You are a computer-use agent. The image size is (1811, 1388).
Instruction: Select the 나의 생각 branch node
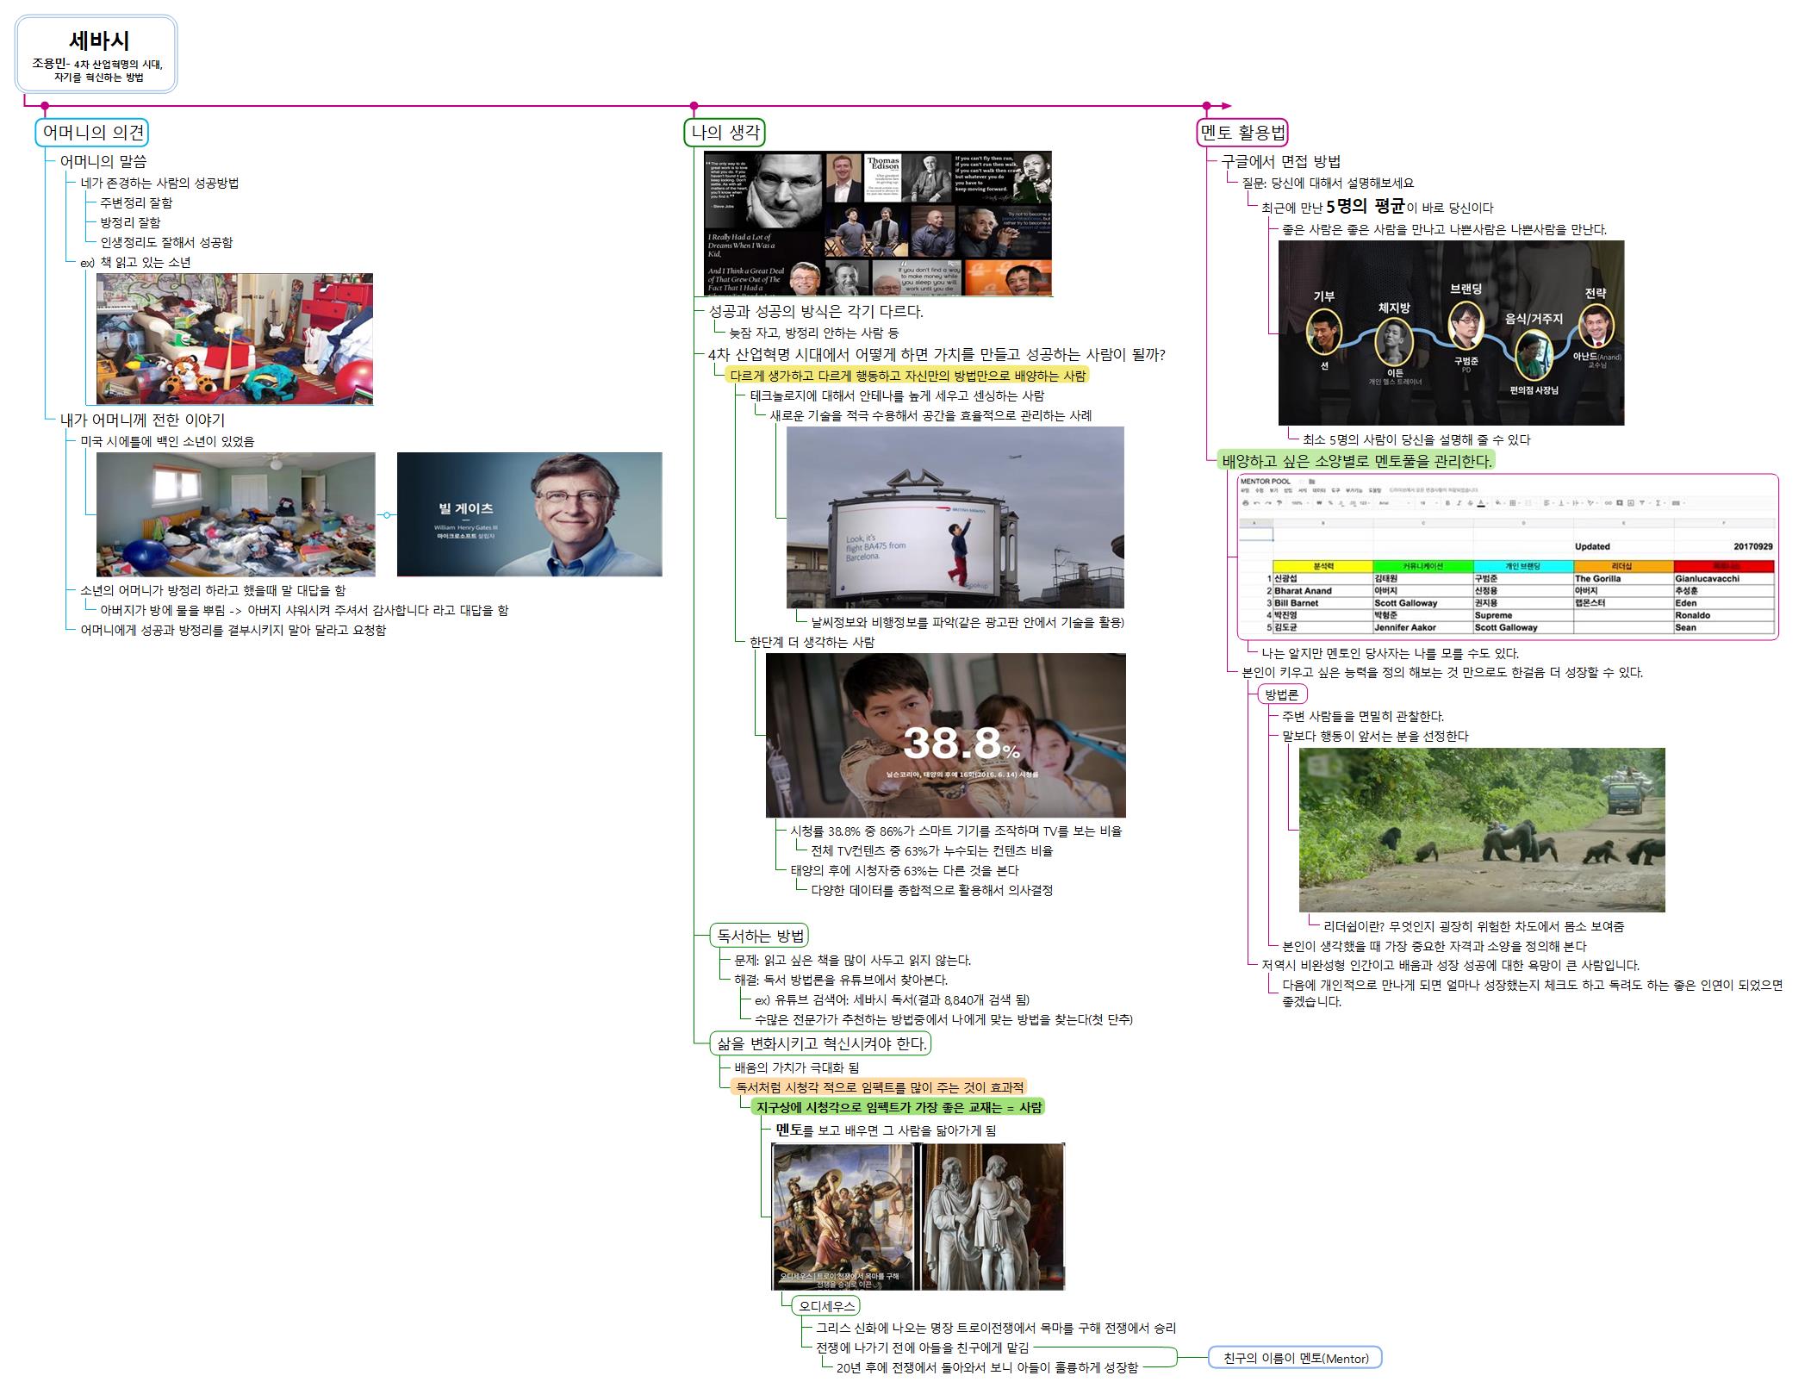(x=725, y=133)
